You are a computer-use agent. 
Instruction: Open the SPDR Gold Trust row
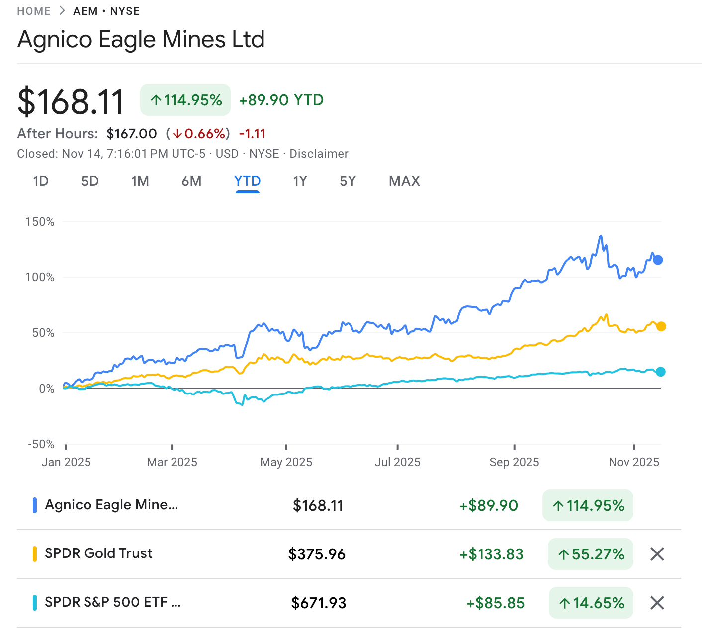349,554
